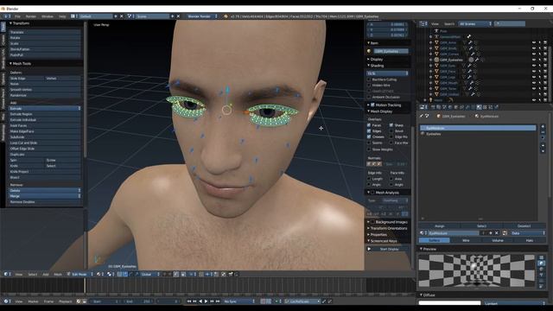This screenshot has height=311, width=553.
Task: Open the Blender Render engine dropdown
Action: click(202, 16)
